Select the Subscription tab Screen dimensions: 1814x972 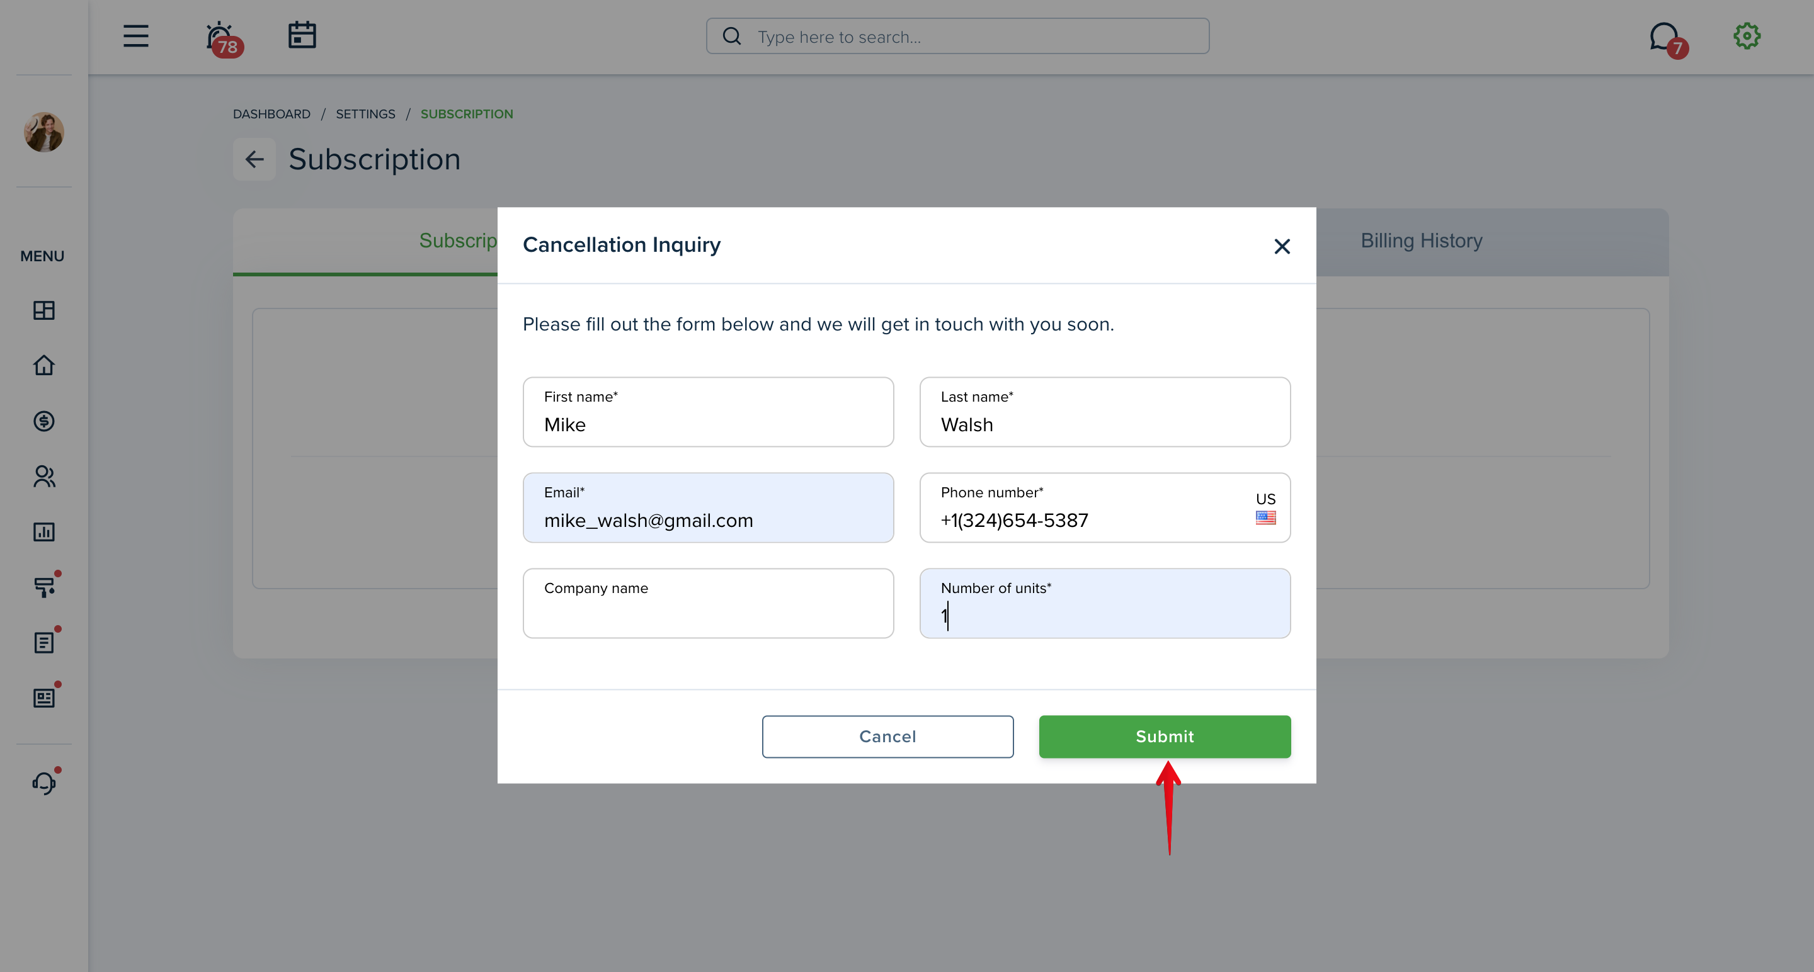(458, 240)
